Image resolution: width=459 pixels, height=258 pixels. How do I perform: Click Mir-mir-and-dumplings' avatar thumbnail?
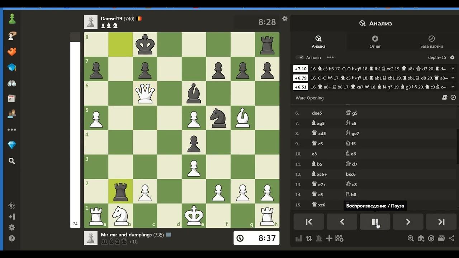point(91,238)
